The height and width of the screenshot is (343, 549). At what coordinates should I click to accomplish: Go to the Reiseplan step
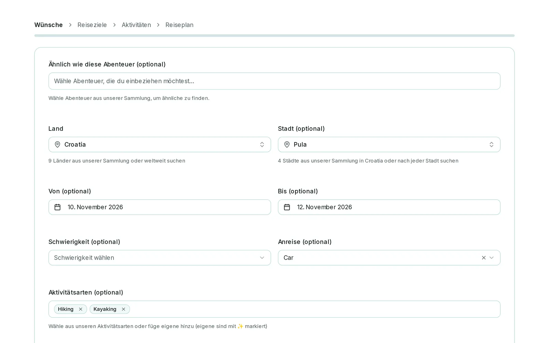tap(179, 25)
